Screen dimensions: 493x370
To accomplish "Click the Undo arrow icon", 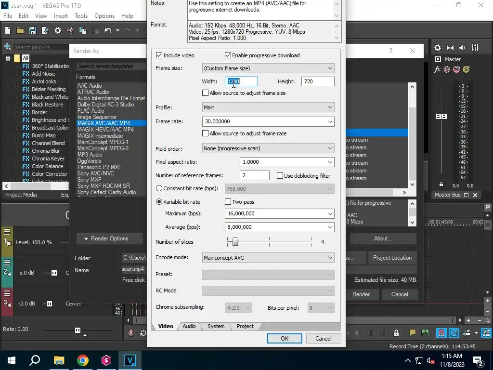I will point(108,30).
